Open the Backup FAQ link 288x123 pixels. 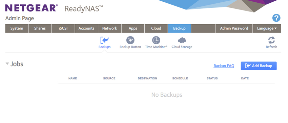pyautogui.click(x=224, y=66)
